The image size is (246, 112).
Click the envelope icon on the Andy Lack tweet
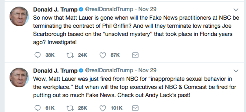135,108
